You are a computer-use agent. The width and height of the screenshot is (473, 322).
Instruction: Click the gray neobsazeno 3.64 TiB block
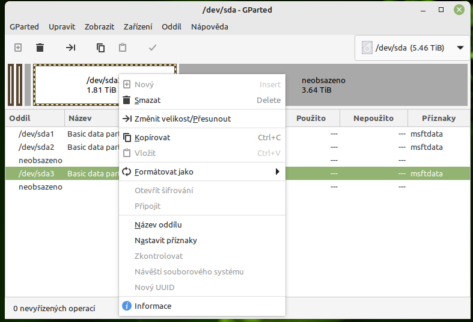[377, 85]
